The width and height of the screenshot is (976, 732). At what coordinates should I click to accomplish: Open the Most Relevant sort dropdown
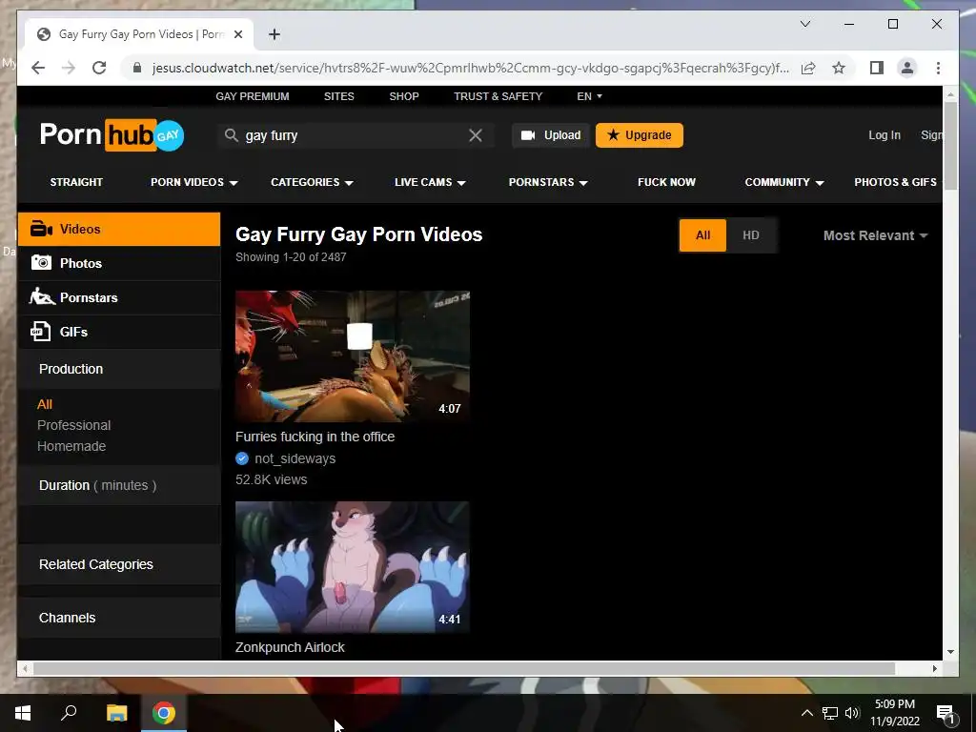pos(875,235)
